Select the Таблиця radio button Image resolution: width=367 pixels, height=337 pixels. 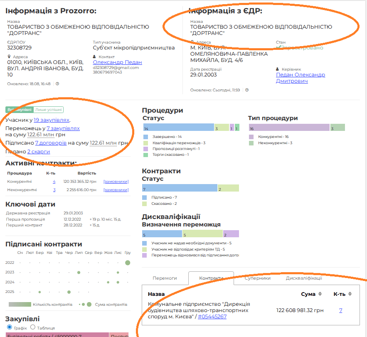tap(33, 327)
